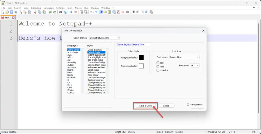
Task: Click the Open file toolbar icon
Action: click(x=7, y=12)
